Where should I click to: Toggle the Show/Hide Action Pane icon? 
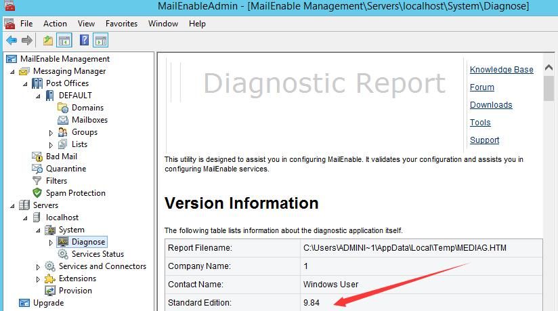(101, 40)
